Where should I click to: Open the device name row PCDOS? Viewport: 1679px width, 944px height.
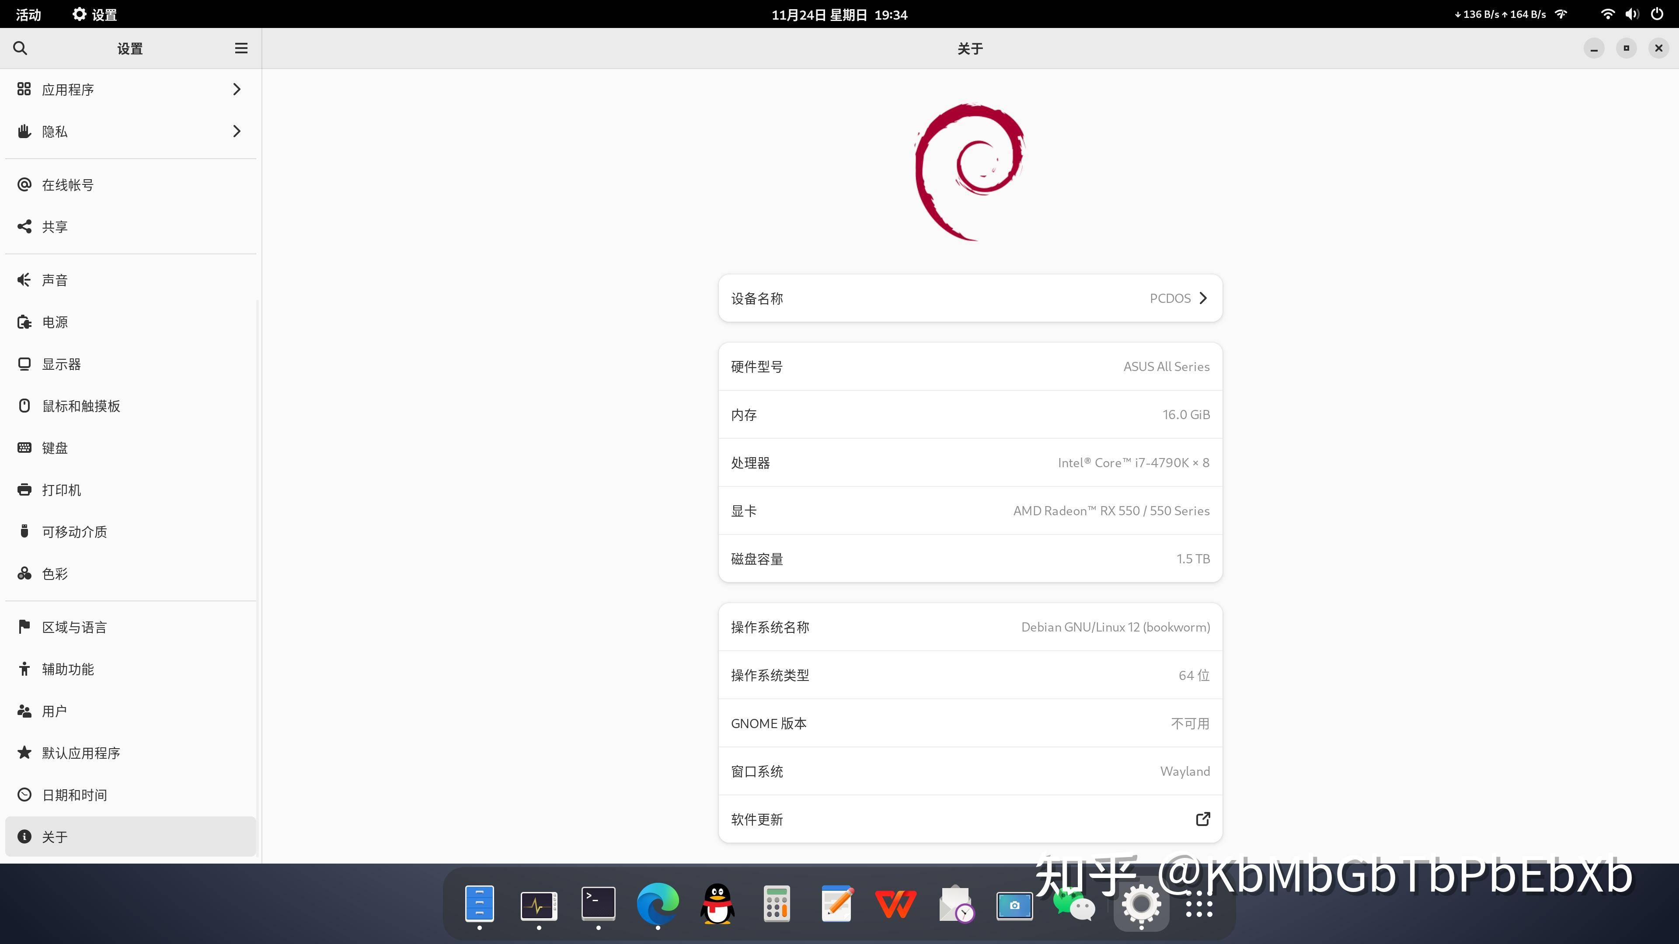point(970,298)
